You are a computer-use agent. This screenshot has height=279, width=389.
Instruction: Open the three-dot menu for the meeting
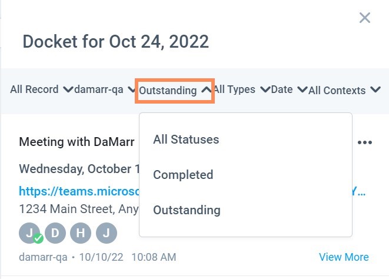coord(365,142)
